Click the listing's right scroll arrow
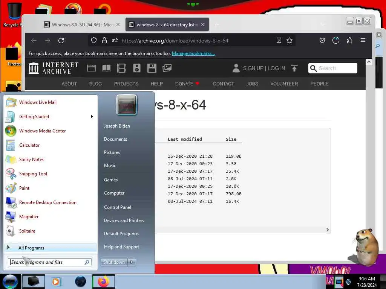Viewport: 386px width, 289px height. point(328,230)
